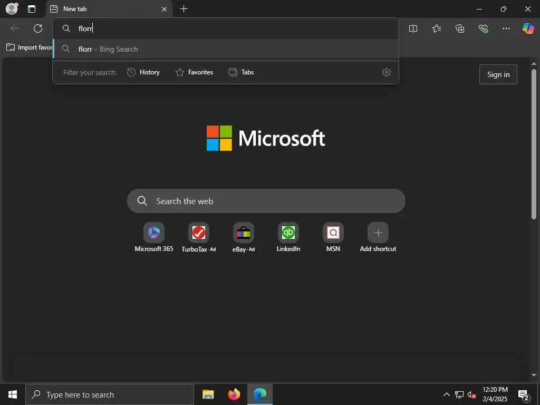The height and width of the screenshot is (405, 540).
Task: Open the eBay ad shortcut
Action: point(244,237)
